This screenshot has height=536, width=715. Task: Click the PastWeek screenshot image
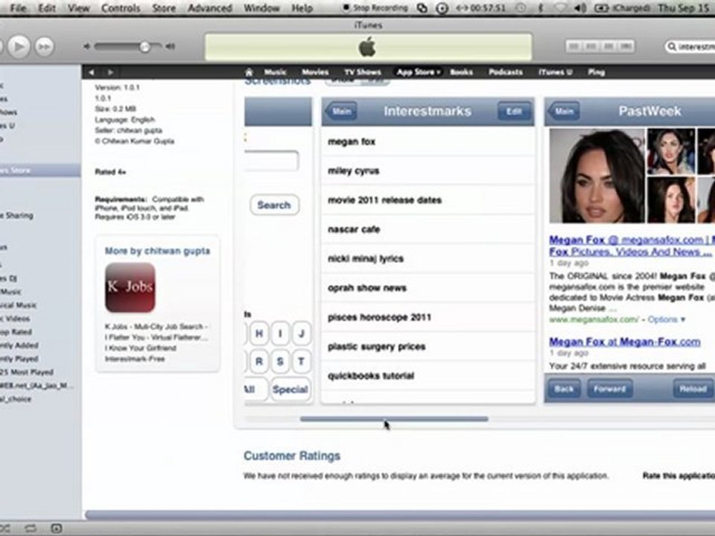pos(630,250)
